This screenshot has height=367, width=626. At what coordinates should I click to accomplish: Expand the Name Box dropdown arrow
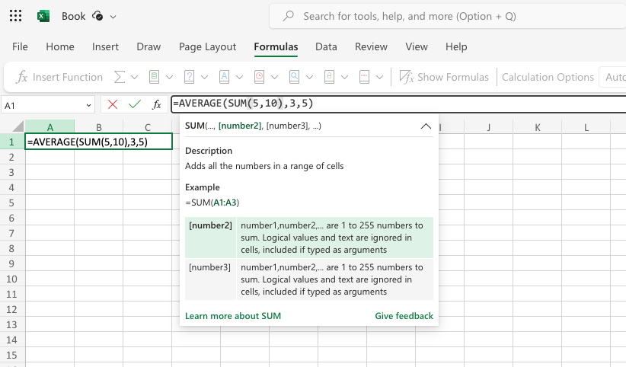pyautogui.click(x=88, y=105)
